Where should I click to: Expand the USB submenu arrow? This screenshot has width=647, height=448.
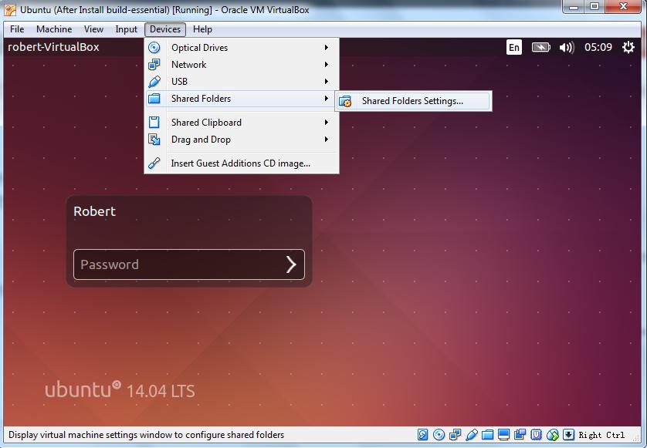[x=327, y=82]
